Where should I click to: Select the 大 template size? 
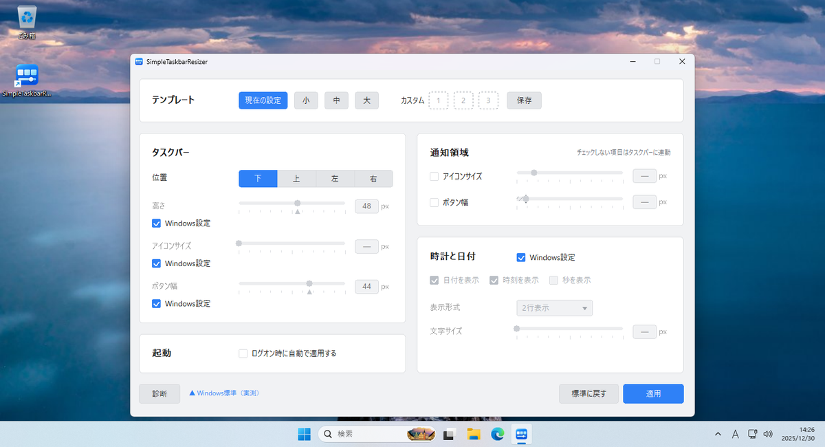367,100
